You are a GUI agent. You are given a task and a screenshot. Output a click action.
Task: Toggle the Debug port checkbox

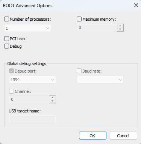(x=11, y=71)
